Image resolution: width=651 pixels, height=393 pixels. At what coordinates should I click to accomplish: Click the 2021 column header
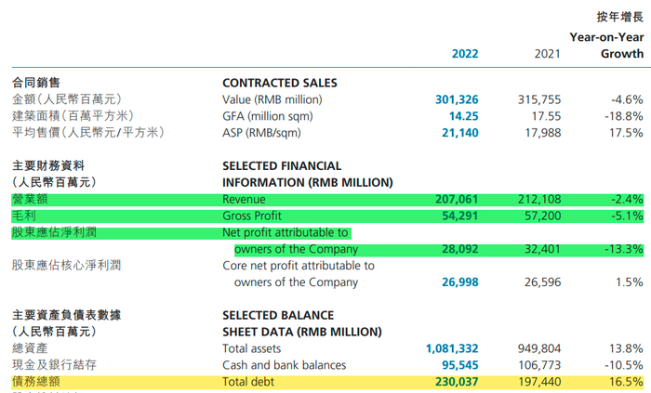548,54
